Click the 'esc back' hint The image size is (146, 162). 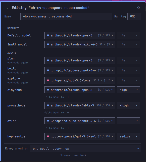point(80,155)
